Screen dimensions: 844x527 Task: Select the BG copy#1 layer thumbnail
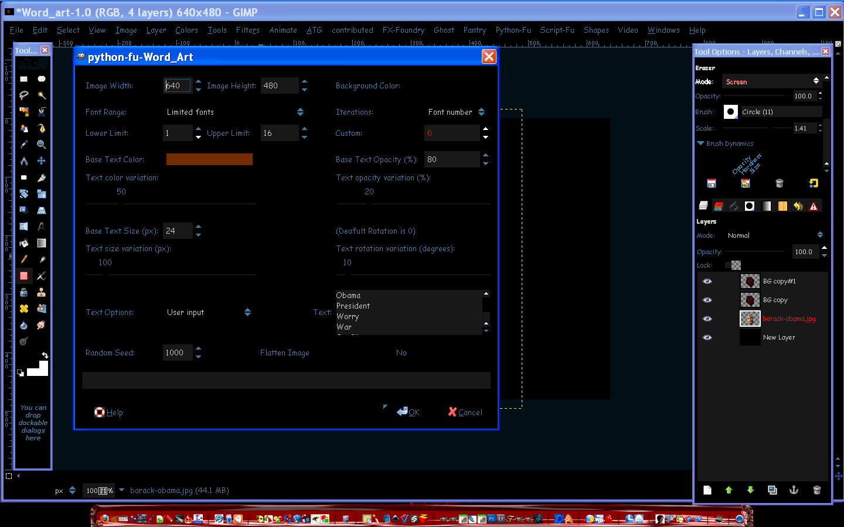pos(750,281)
